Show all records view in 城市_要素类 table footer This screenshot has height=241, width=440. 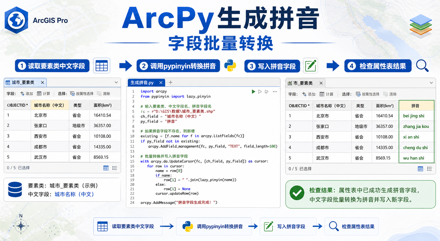tap(106, 168)
